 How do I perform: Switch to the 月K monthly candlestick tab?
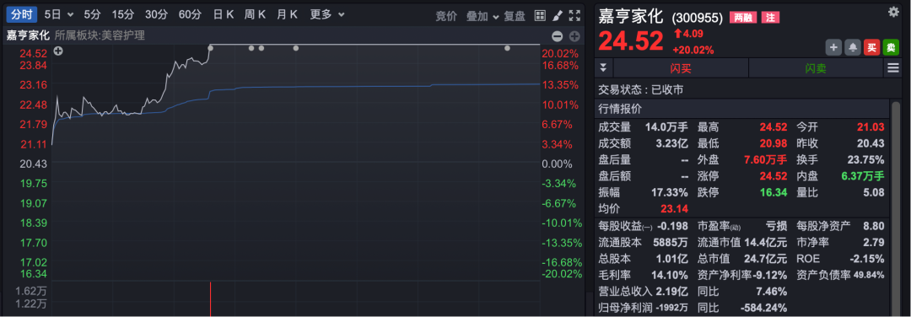287,14
